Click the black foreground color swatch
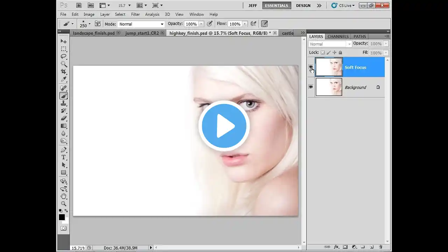This screenshot has width=448, height=252. coord(62,217)
